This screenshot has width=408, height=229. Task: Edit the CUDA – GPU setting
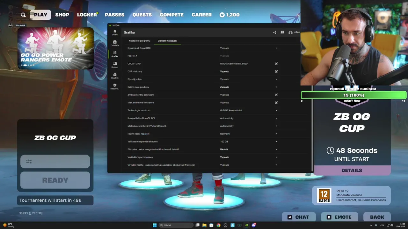point(276,64)
